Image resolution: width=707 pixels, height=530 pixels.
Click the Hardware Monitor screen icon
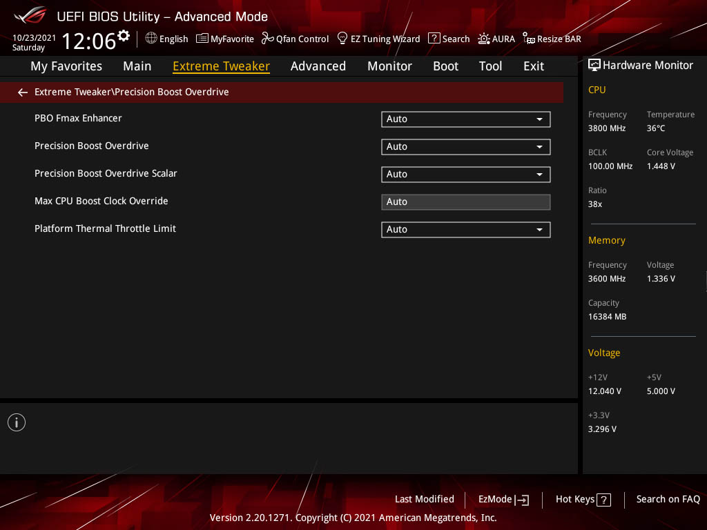pyautogui.click(x=594, y=66)
